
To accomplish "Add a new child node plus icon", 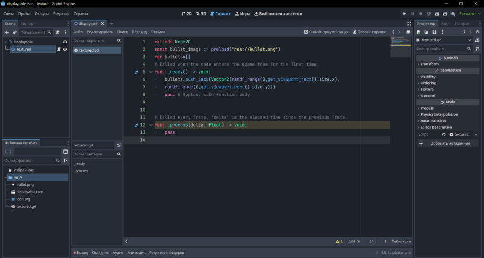I will click(7, 32).
